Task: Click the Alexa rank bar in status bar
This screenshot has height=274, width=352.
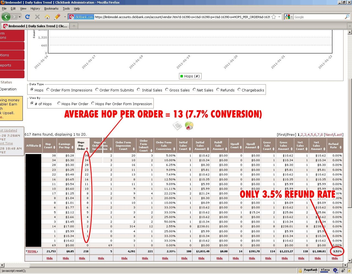Action: point(325,270)
